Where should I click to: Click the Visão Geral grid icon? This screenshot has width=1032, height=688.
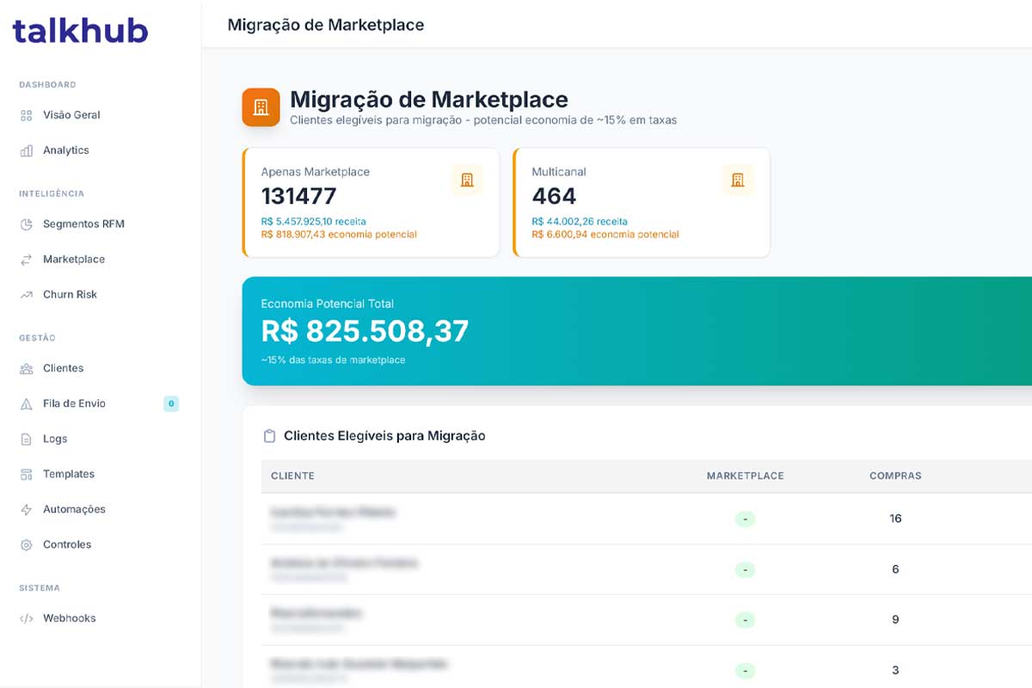coord(26,115)
